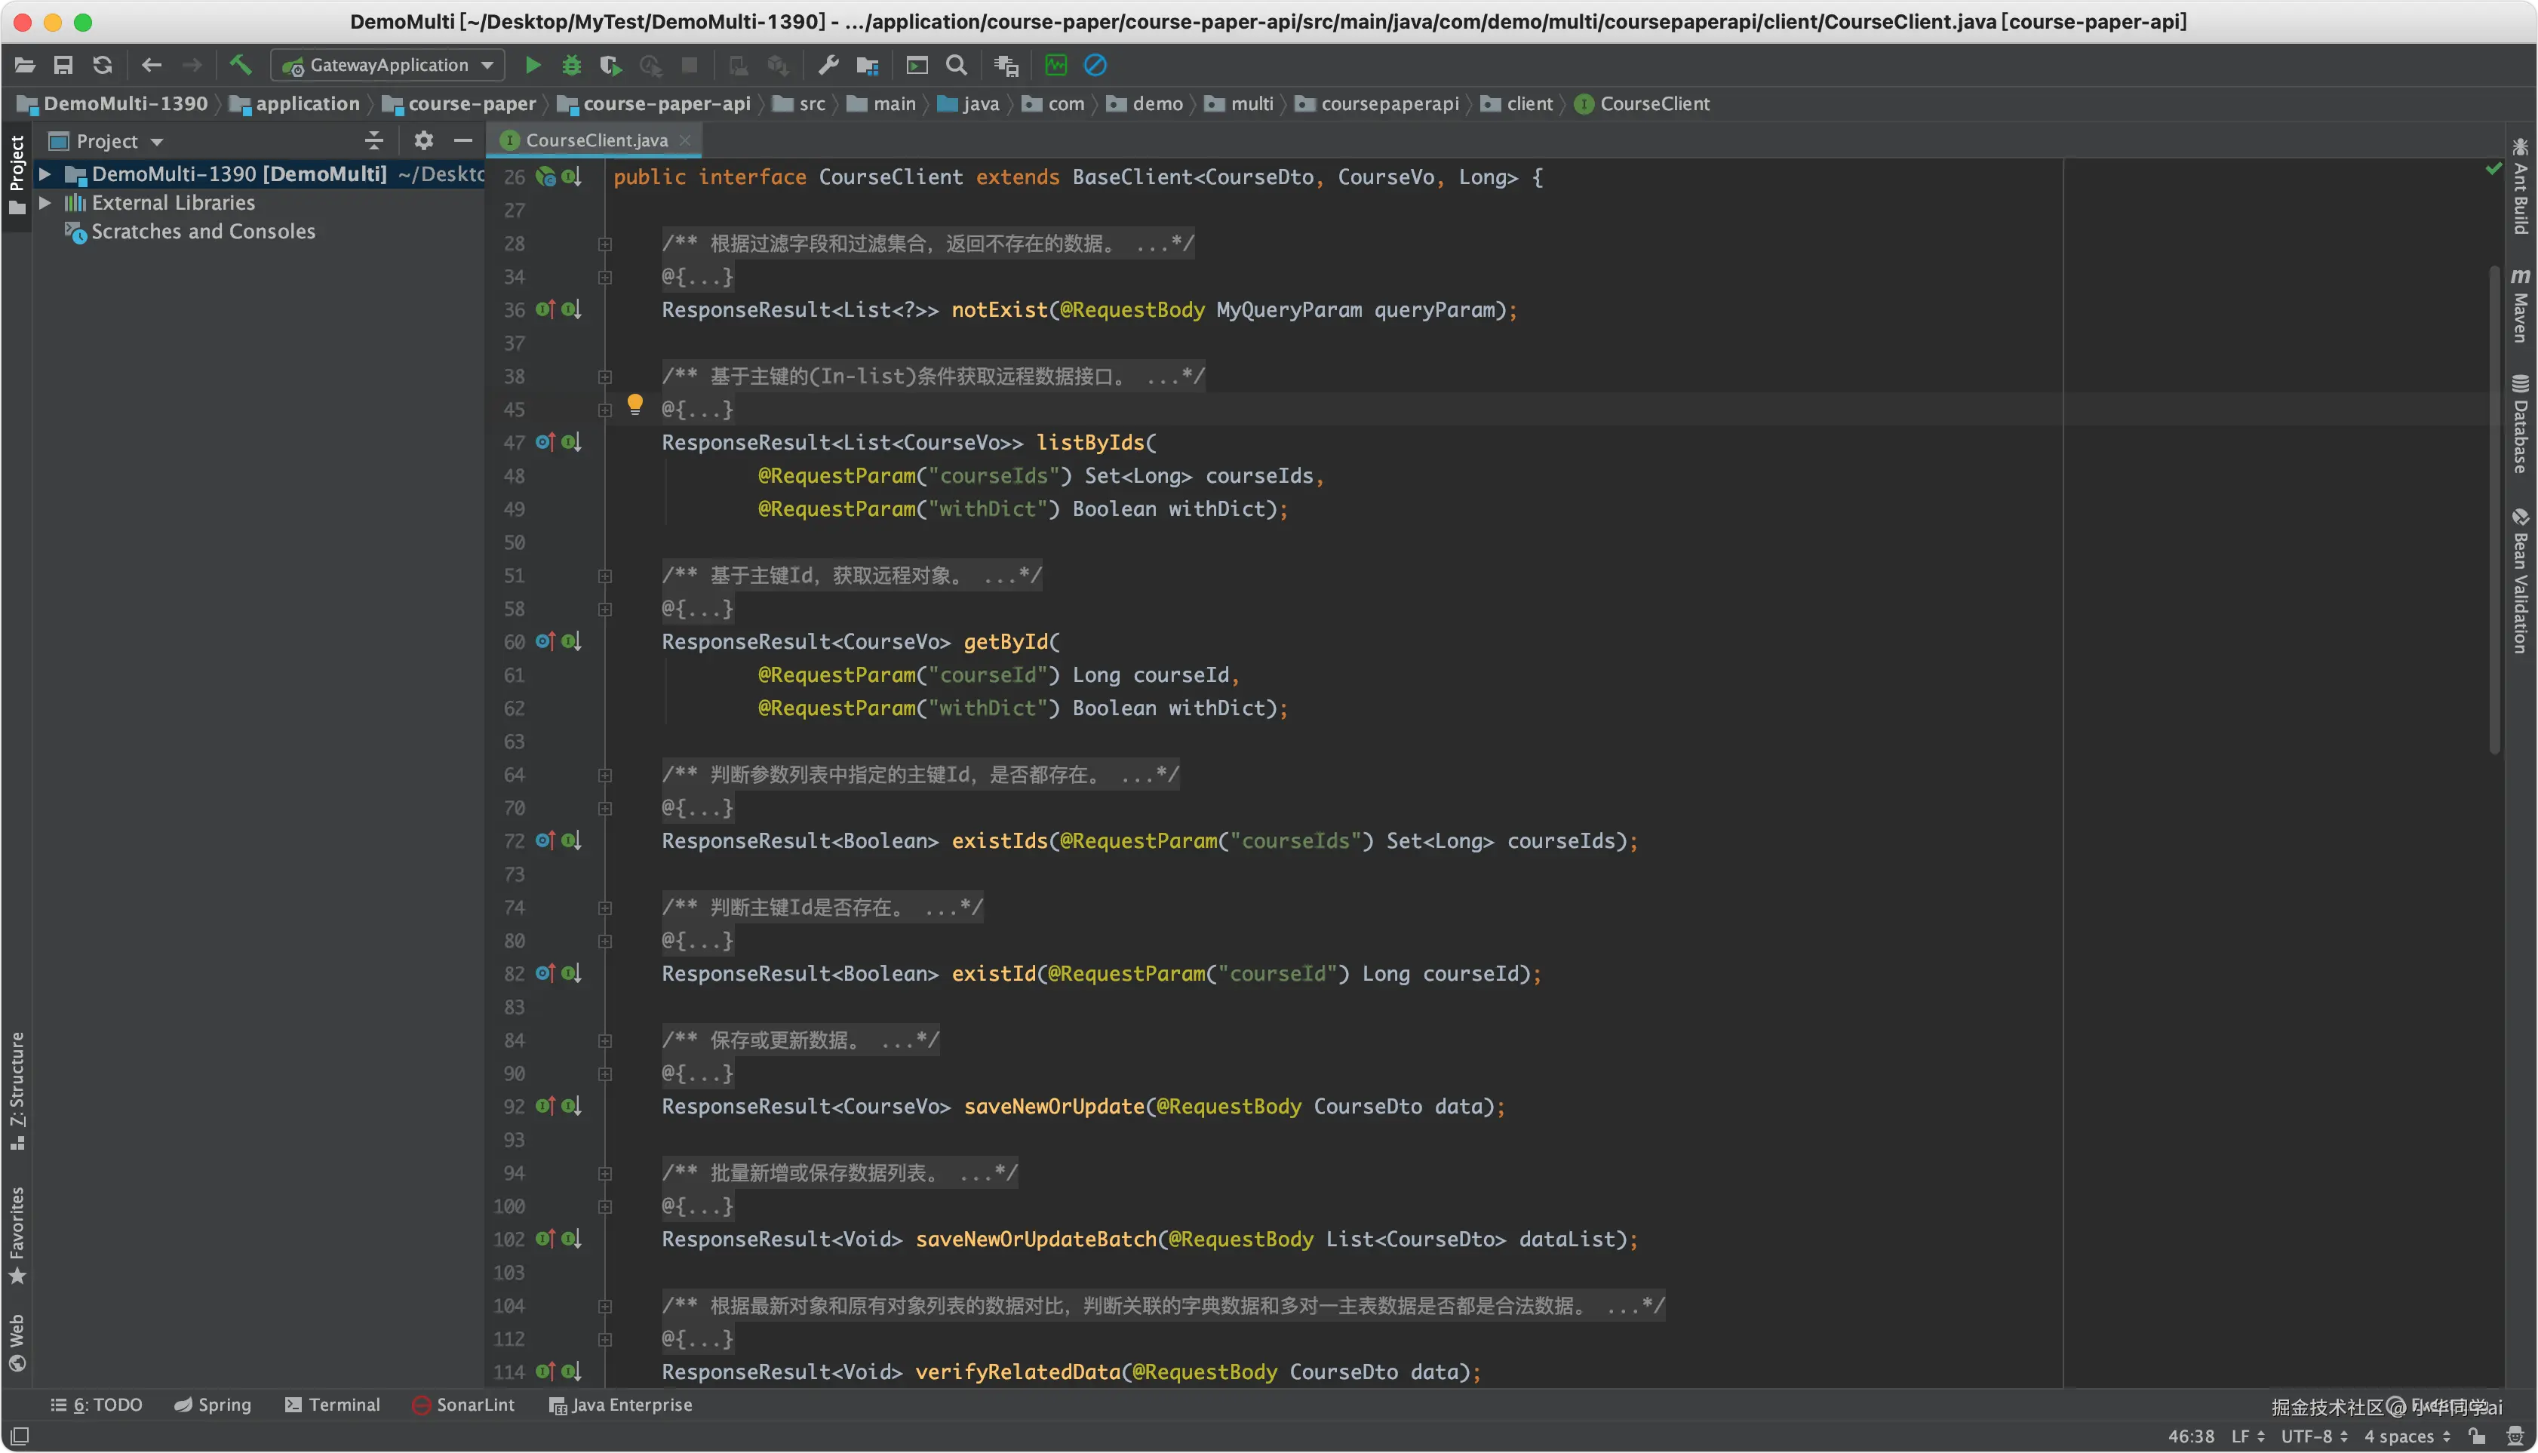This screenshot has height=1453, width=2538.
Task: Expand the External Libraries node
Action: point(45,203)
